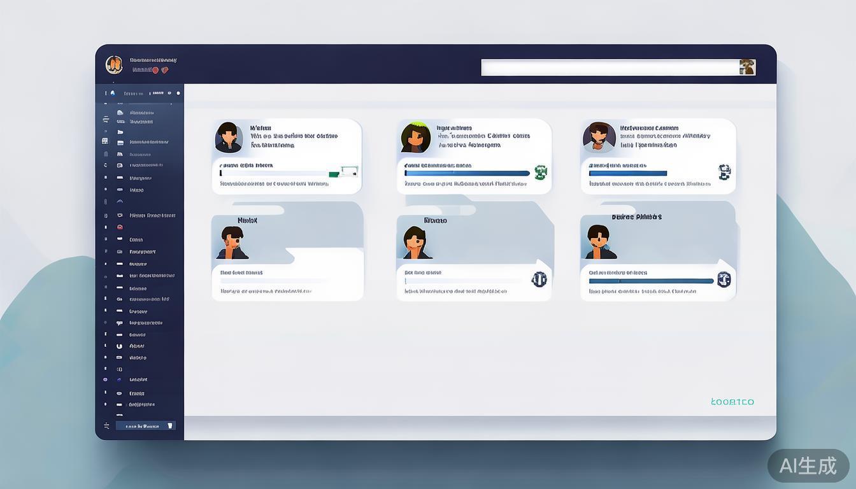Expand the upward chevron item in the sidebar
856x489 pixels.
119,201
